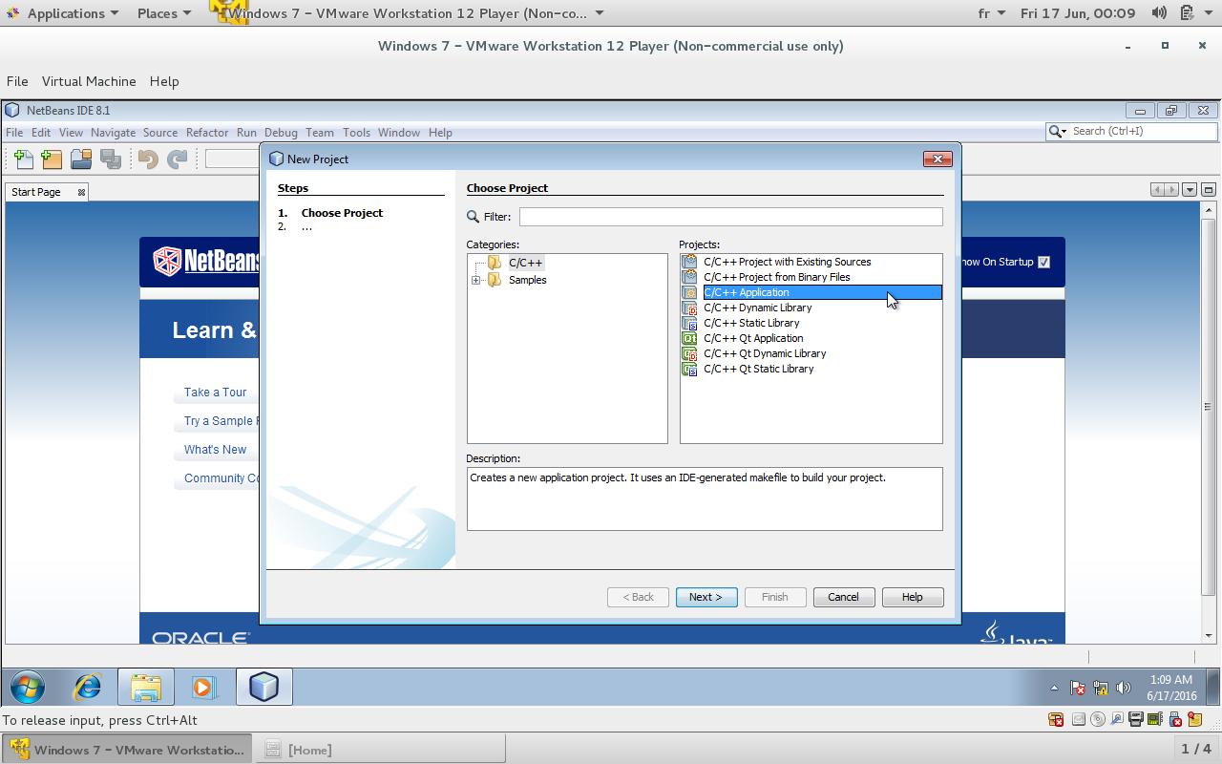This screenshot has height=764, width=1222.
Task: Click the NetBeans taskbar button
Action: pyautogui.click(x=263, y=687)
